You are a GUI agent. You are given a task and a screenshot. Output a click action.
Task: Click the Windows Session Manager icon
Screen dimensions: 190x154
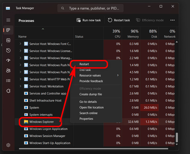(x=26, y=136)
